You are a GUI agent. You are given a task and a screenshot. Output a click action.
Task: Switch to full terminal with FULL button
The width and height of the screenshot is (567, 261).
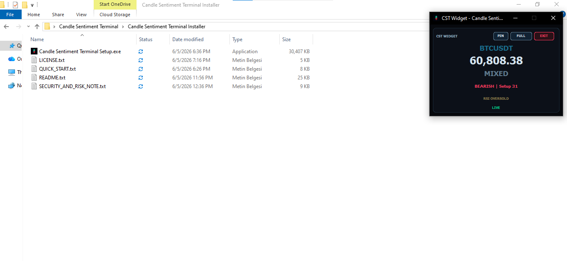pos(521,36)
